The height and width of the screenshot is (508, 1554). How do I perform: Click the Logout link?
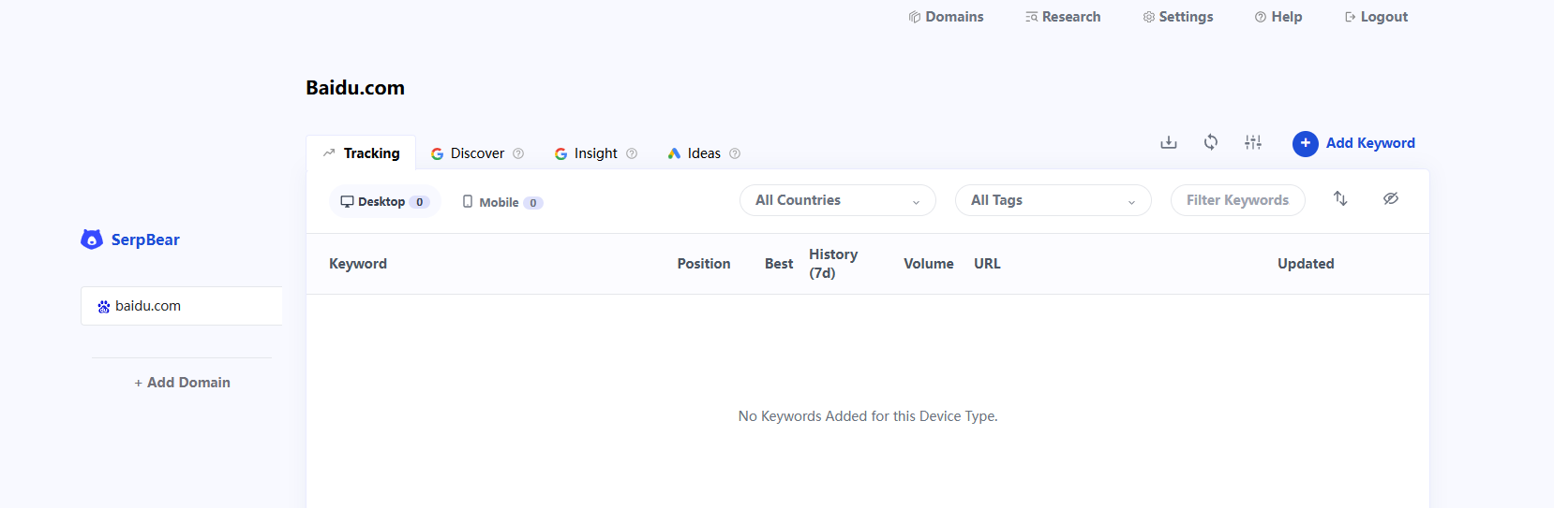1376,17
